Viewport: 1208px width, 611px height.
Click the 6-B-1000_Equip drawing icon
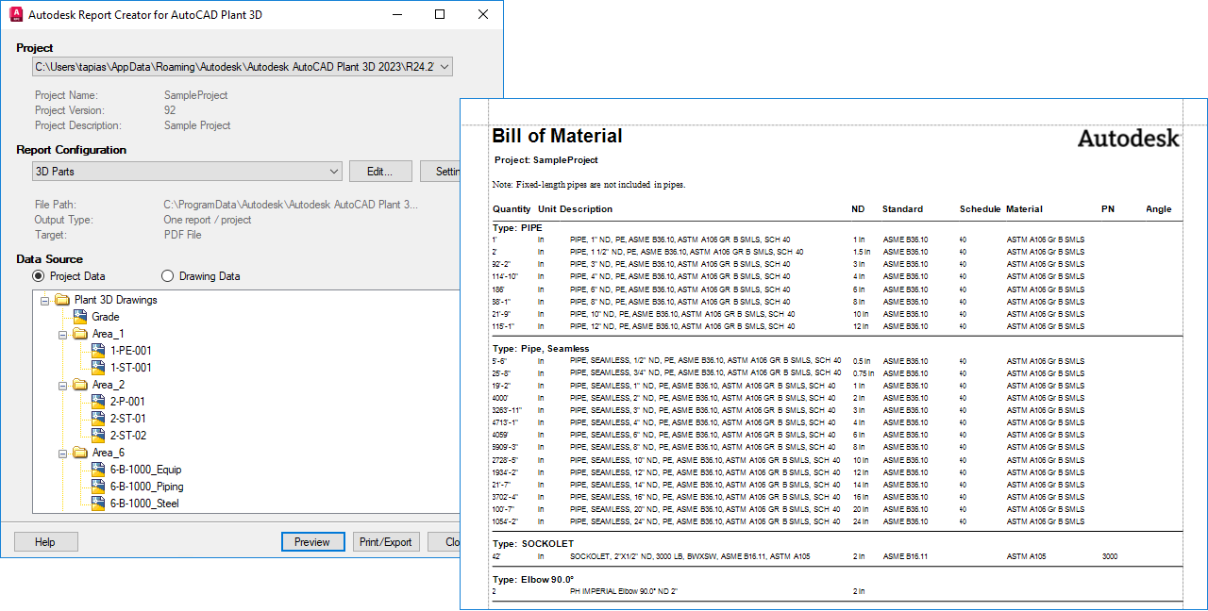[x=99, y=470]
